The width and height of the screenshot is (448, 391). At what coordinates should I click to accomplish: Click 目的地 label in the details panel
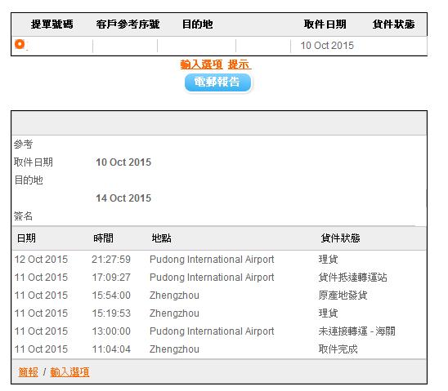29,180
